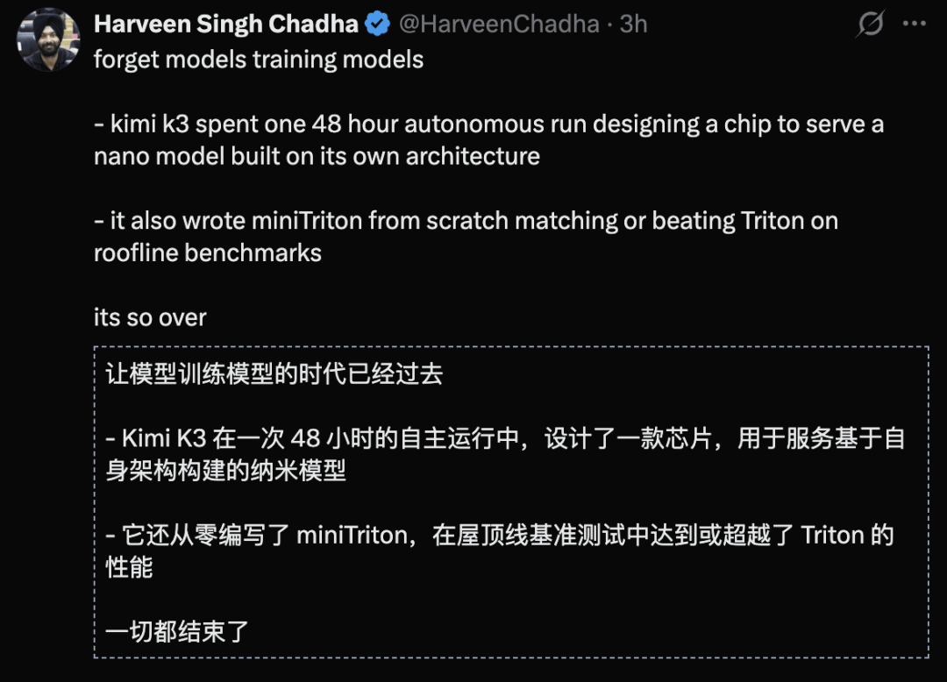Click the 'nano model built on its own architecture' line
This screenshot has width=947, height=682.
pos(317,156)
